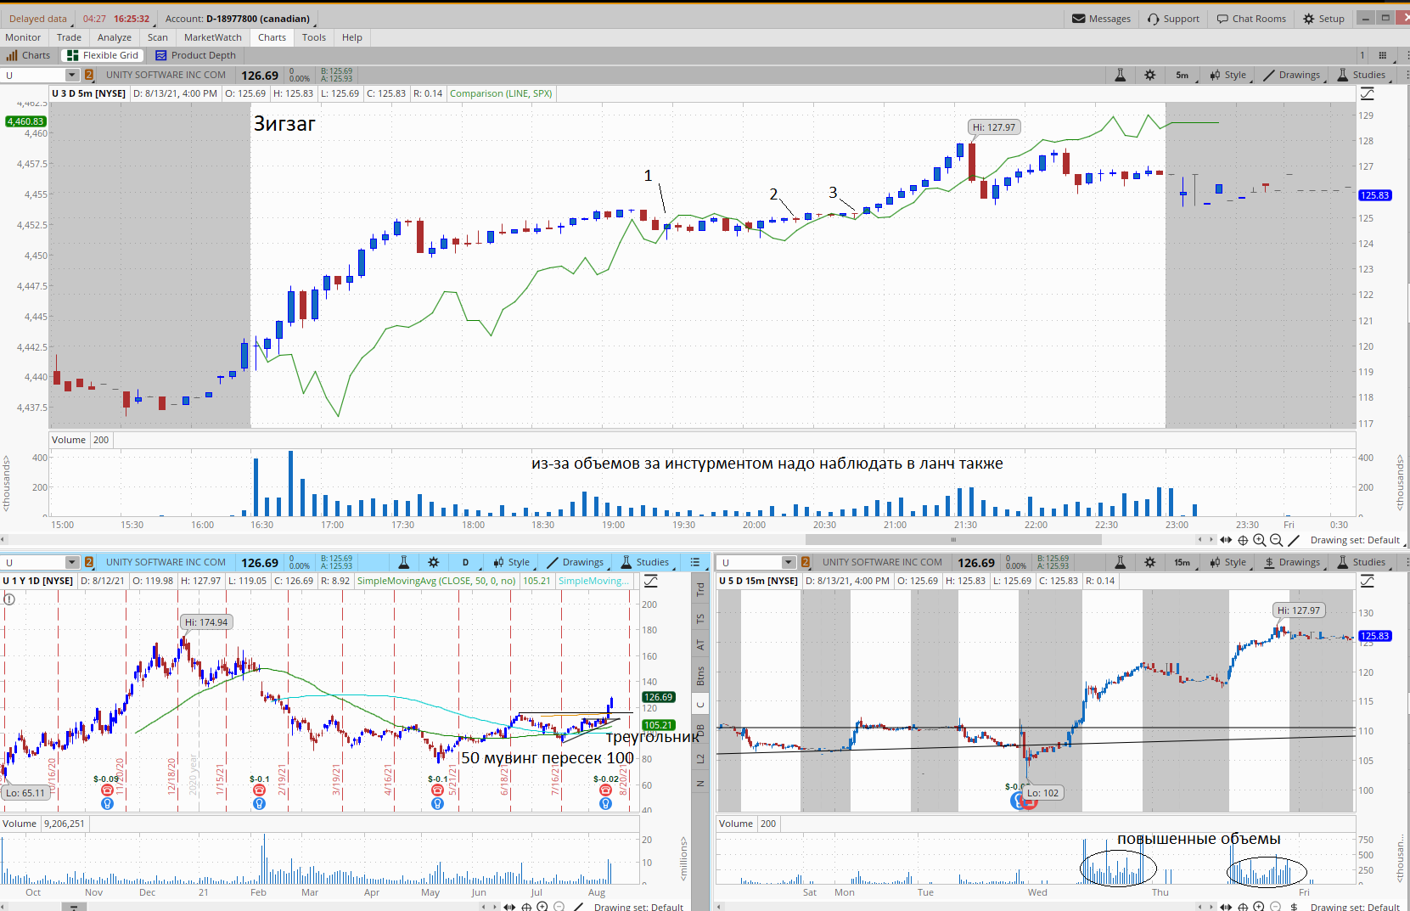Screen dimensions: 1410x911
Task: Switch to the Analyze tab
Action: point(115,37)
